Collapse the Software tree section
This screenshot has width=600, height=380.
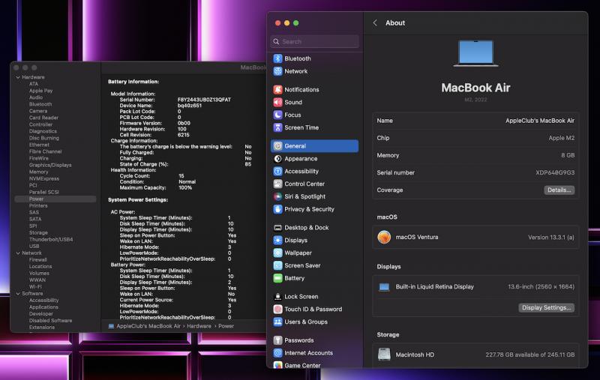pyautogui.click(x=17, y=294)
